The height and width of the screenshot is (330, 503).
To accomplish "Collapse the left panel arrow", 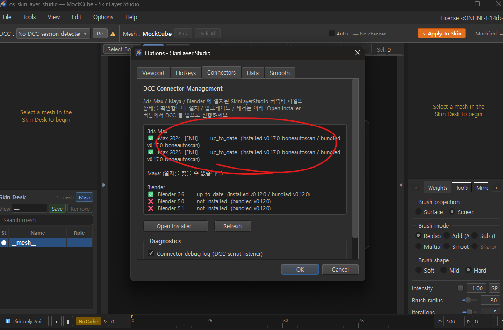I will [x=104, y=185].
